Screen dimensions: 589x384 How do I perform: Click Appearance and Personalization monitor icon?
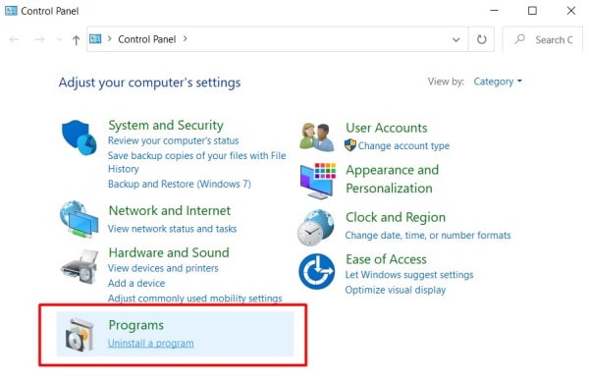[x=318, y=181]
